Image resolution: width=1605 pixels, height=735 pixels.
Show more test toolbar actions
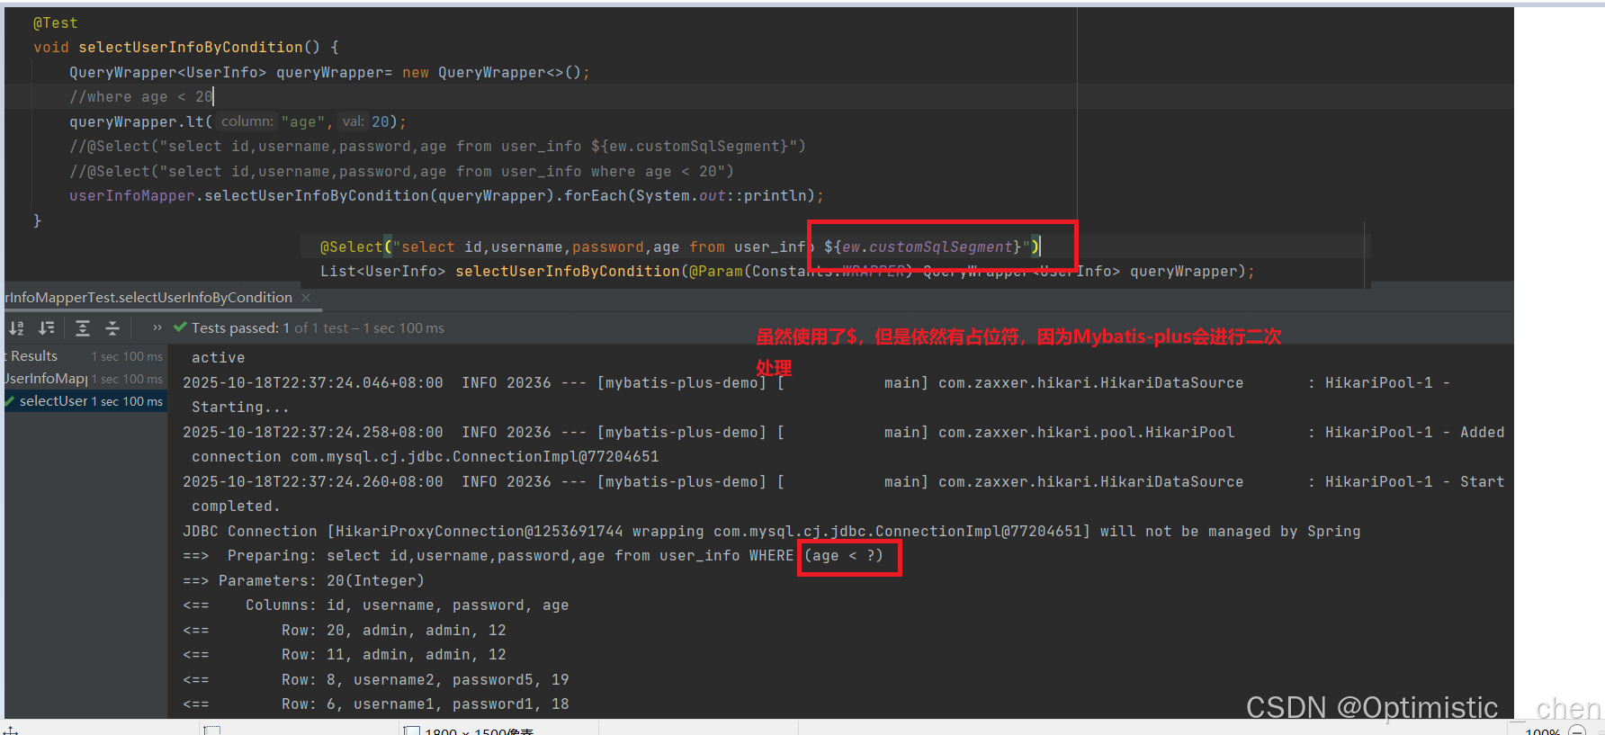pos(157,327)
